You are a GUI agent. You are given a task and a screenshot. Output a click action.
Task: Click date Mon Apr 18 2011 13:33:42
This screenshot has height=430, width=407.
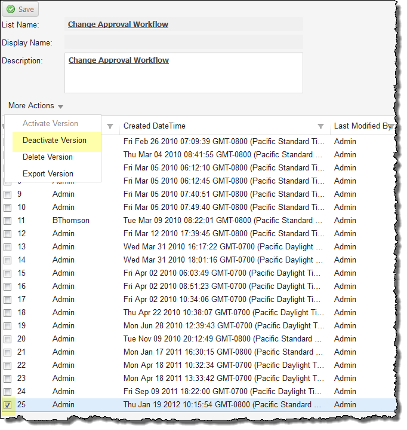(223, 379)
